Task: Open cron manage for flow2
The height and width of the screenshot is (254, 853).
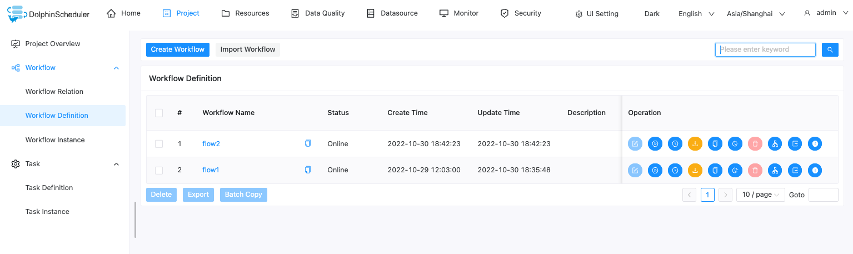Action: tap(735, 143)
